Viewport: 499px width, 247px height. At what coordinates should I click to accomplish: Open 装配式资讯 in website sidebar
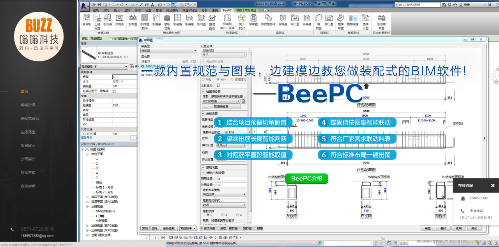tap(30, 118)
